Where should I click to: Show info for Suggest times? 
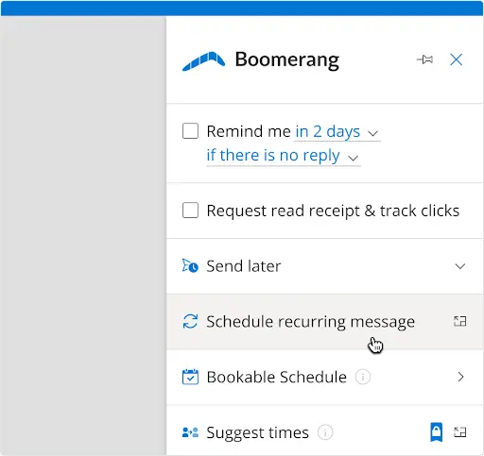point(325,432)
